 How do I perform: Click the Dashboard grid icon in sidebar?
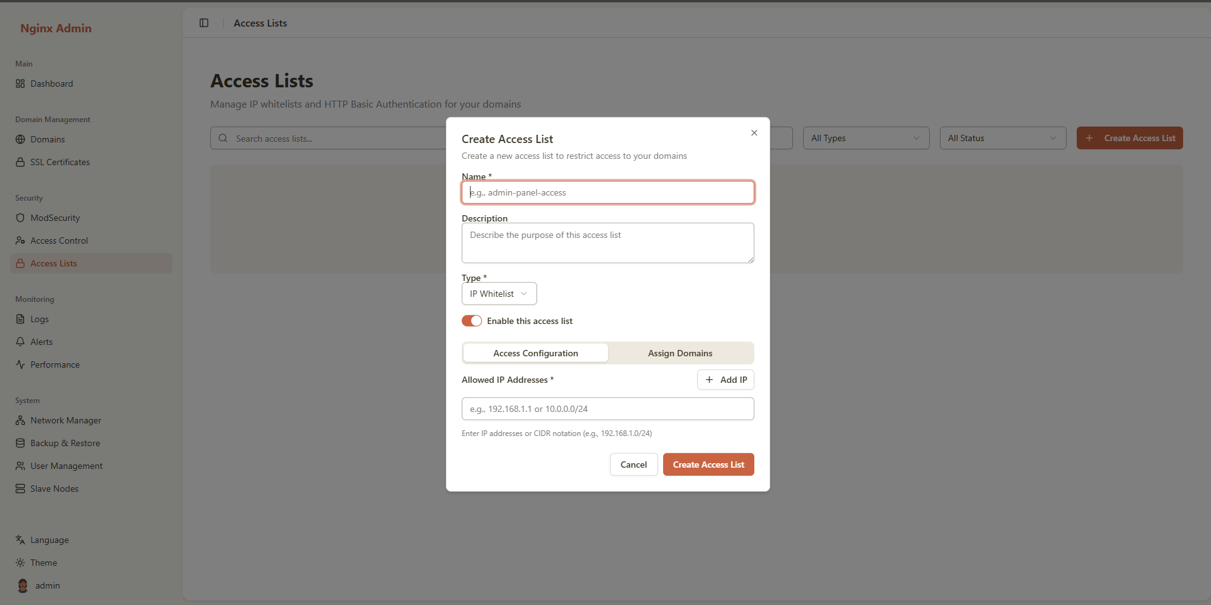[x=20, y=84]
